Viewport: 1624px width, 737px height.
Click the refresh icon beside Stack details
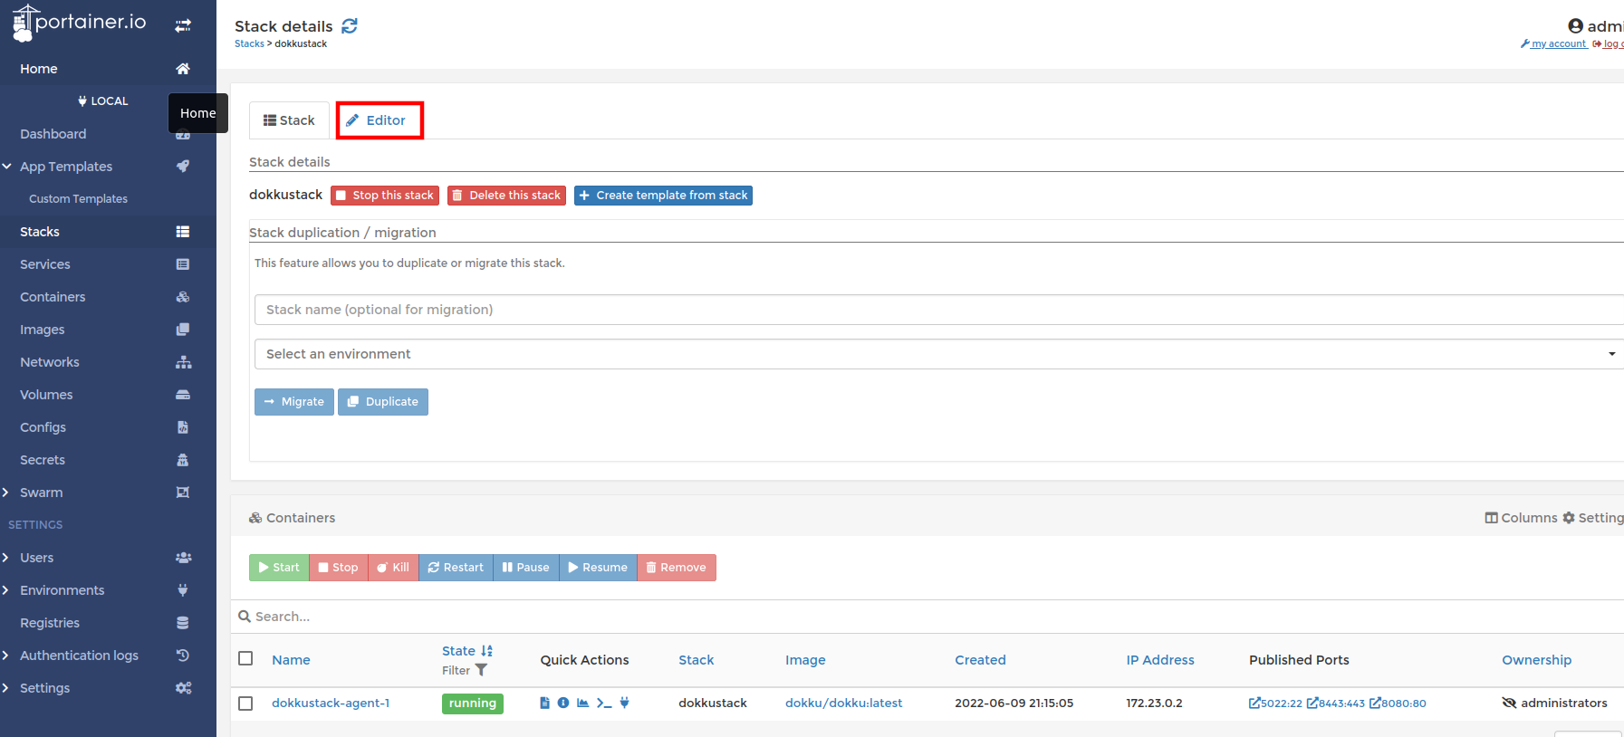[350, 26]
